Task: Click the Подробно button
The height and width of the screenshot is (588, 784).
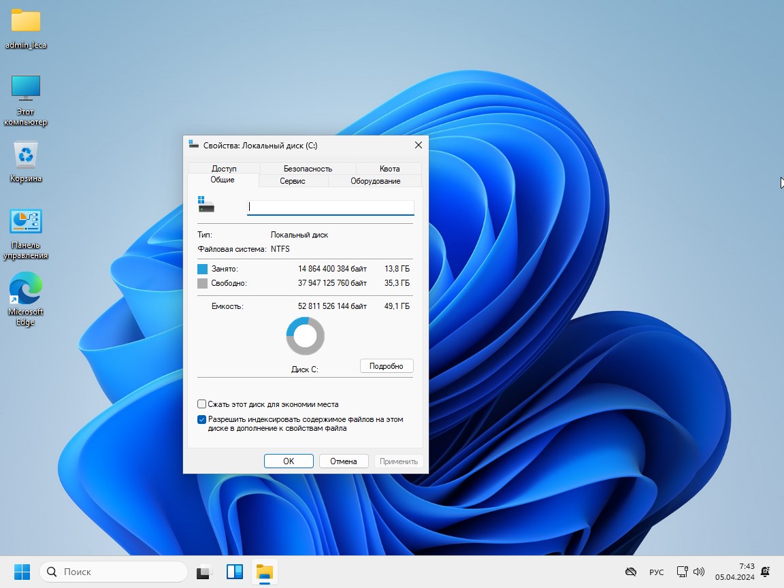Action: pos(386,366)
